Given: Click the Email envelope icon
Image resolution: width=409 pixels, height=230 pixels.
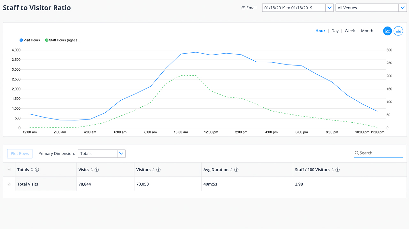Looking at the screenshot, I should point(243,8).
